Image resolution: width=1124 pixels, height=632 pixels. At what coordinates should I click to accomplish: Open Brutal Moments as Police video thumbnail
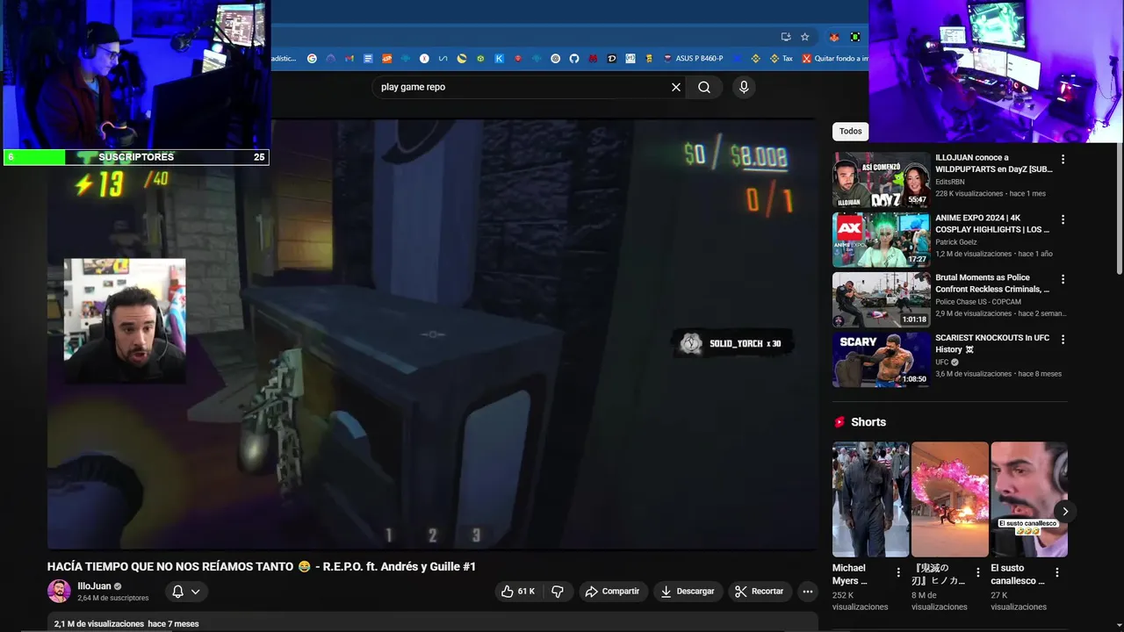(881, 299)
